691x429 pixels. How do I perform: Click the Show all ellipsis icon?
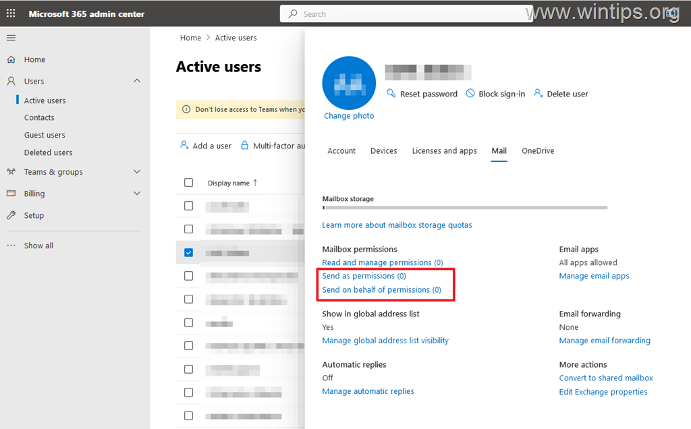[11, 246]
